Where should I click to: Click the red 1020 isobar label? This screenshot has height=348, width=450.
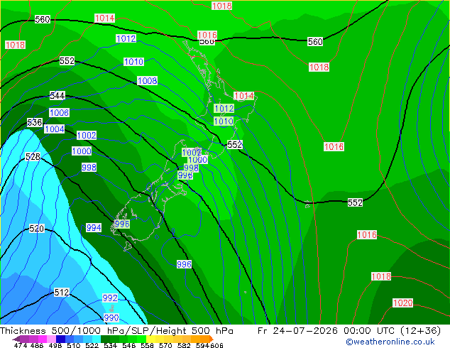(402, 303)
